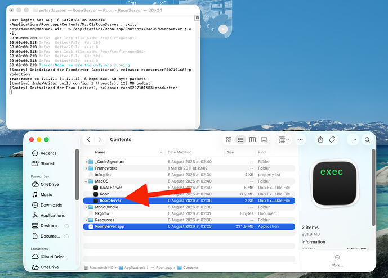The image size is (388, 278).
Task: Switch Finder to column view
Action: pos(252,140)
